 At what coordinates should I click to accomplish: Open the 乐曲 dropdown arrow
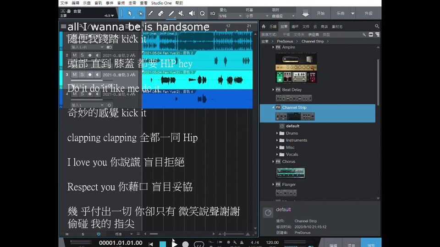(353, 13)
